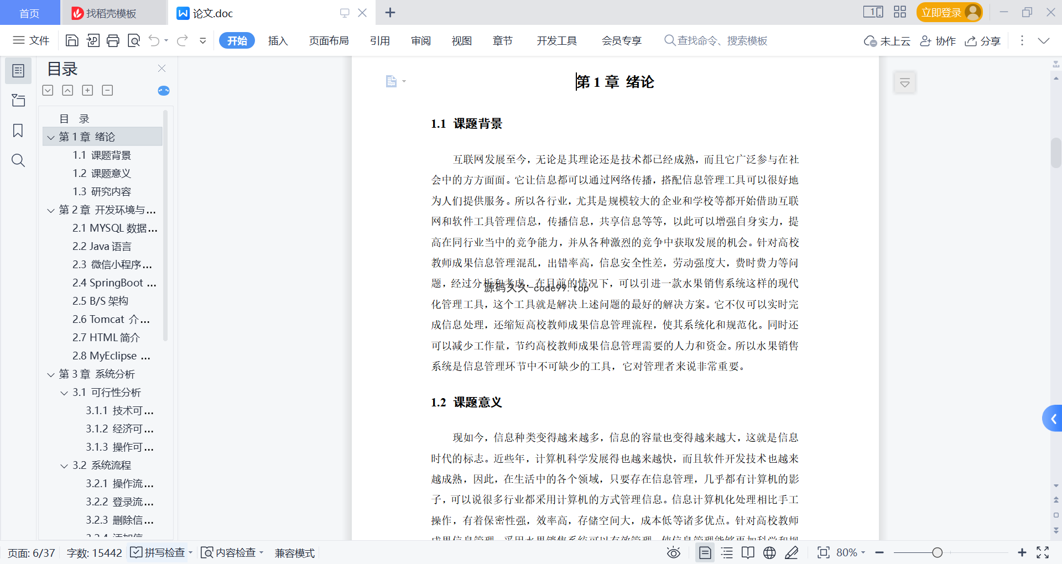The width and height of the screenshot is (1062, 564).
Task: Click the 立即登录 login button
Action: tap(949, 12)
